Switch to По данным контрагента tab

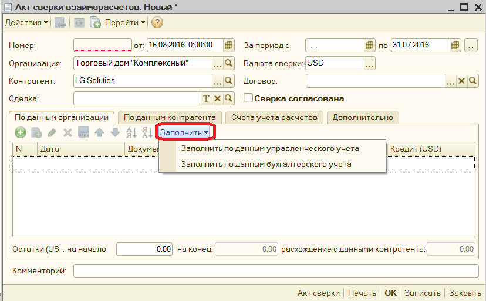pyautogui.click(x=170, y=117)
